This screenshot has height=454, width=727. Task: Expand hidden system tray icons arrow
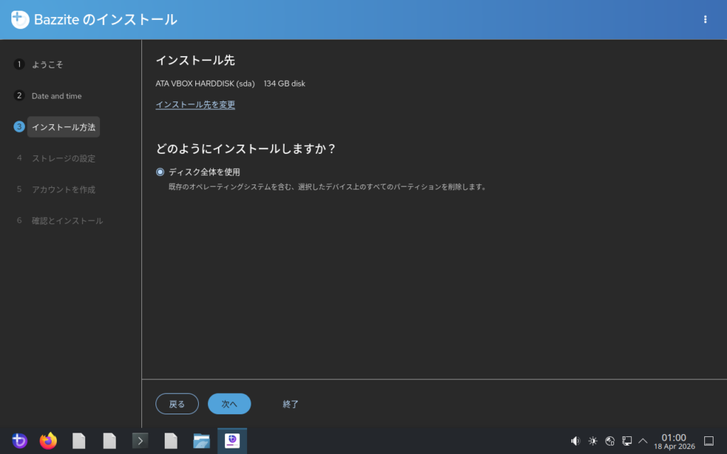coord(643,441)
